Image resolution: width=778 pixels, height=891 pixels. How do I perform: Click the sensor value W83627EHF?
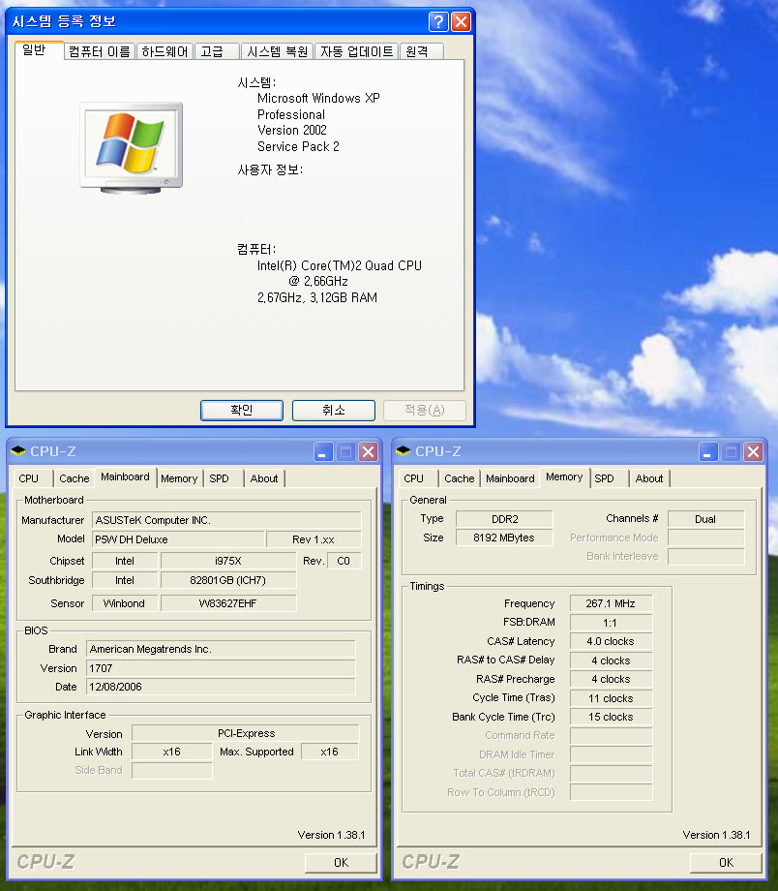click(x=228, y=603)
